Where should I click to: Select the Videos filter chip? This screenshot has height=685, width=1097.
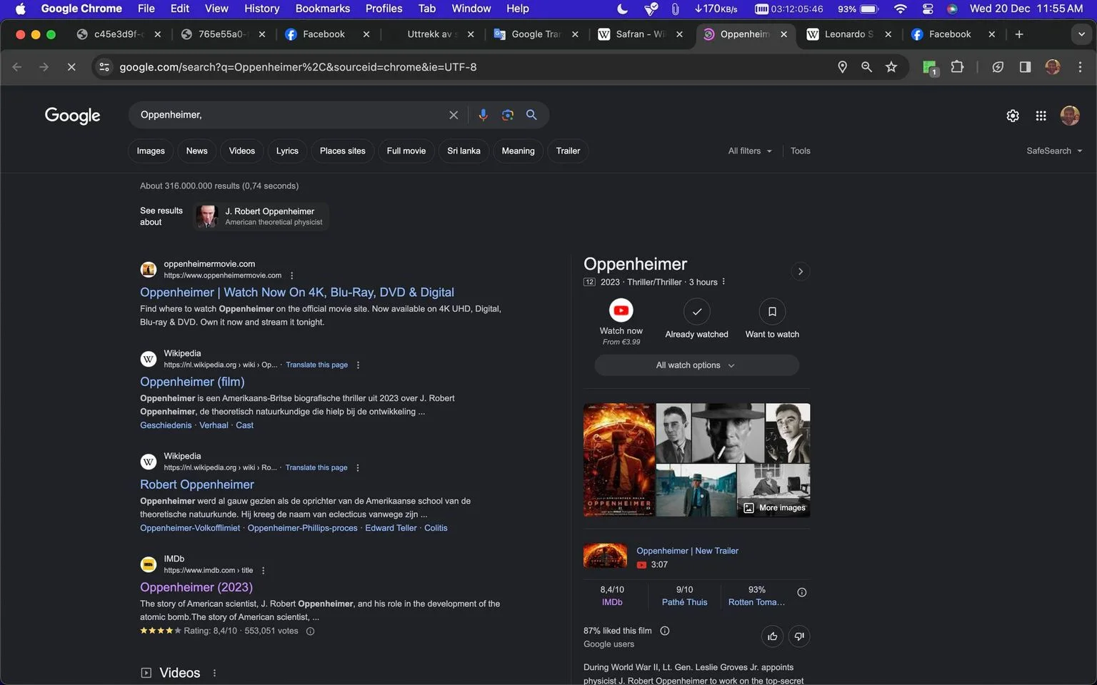[x=242, y=151]
